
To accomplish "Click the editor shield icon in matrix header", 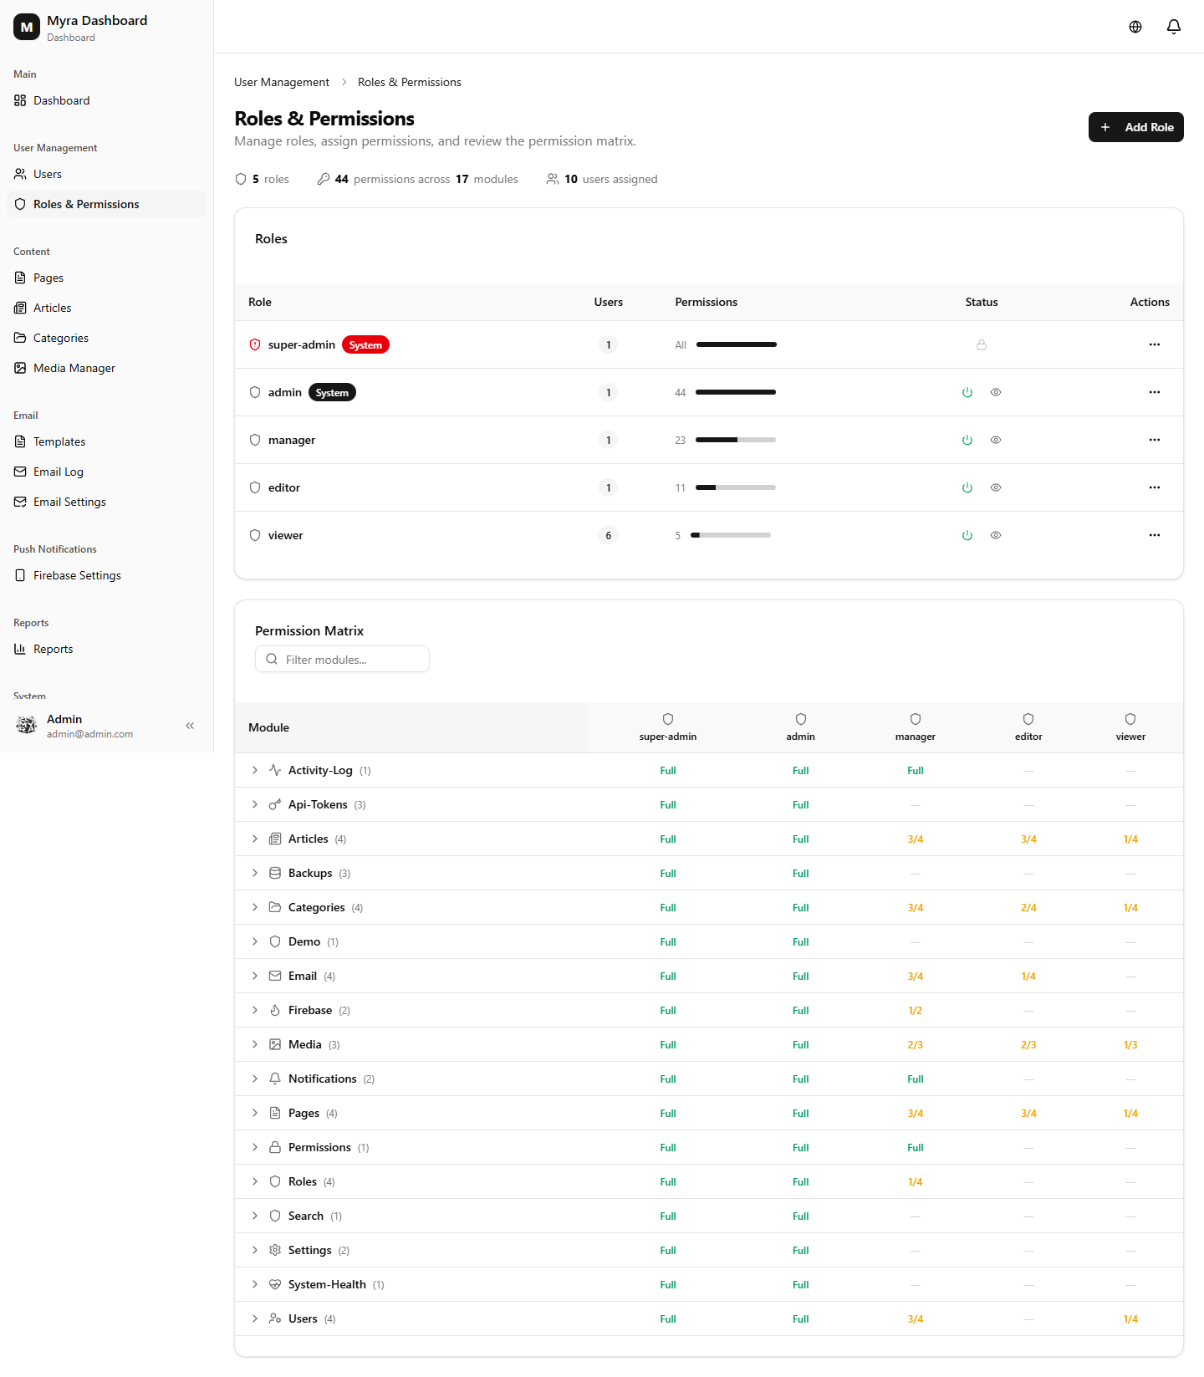I will coord(1028,719).
